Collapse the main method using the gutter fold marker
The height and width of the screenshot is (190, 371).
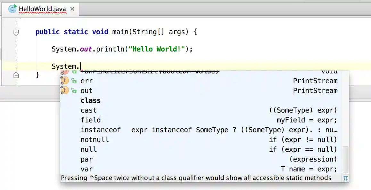tap(16, 32)
